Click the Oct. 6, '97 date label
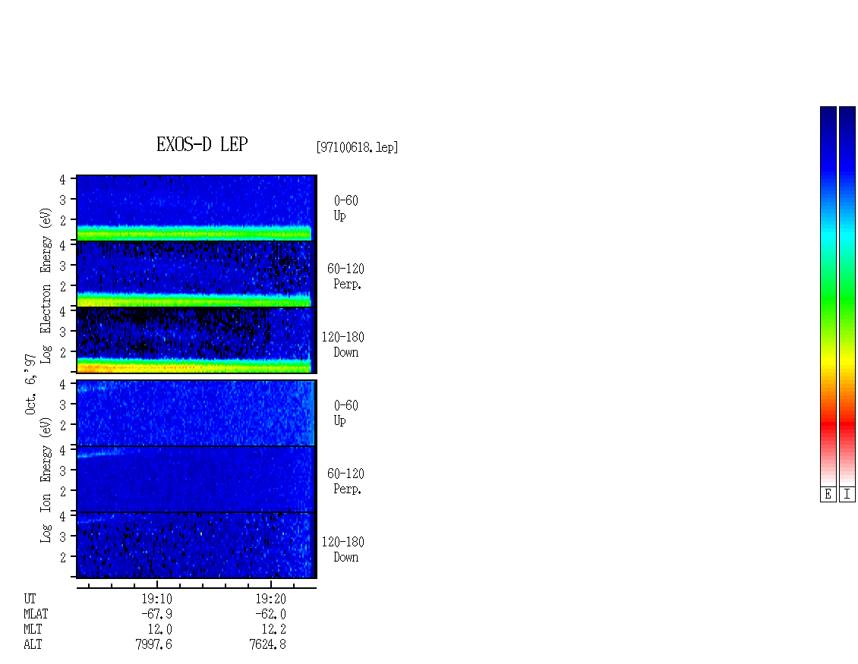The image size is (858, 664). 30,384
